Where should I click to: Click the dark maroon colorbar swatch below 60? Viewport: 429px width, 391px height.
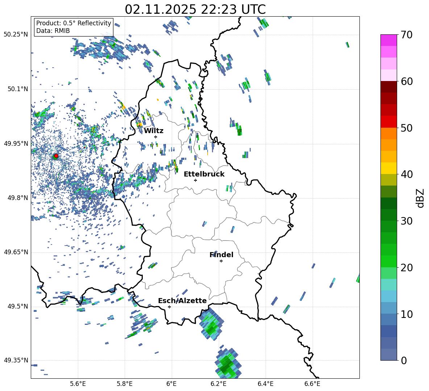(x=388, y=87)
